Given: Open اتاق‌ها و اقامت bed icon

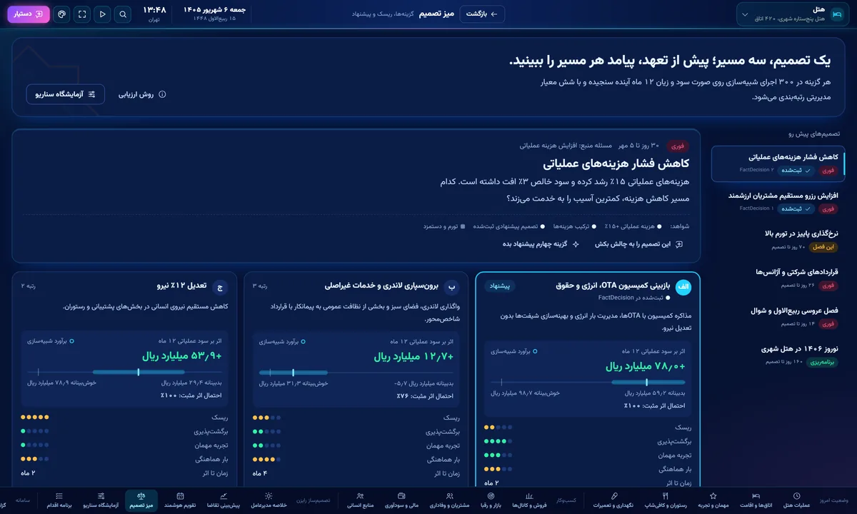Looking at the screenshot, I should 755,500.
